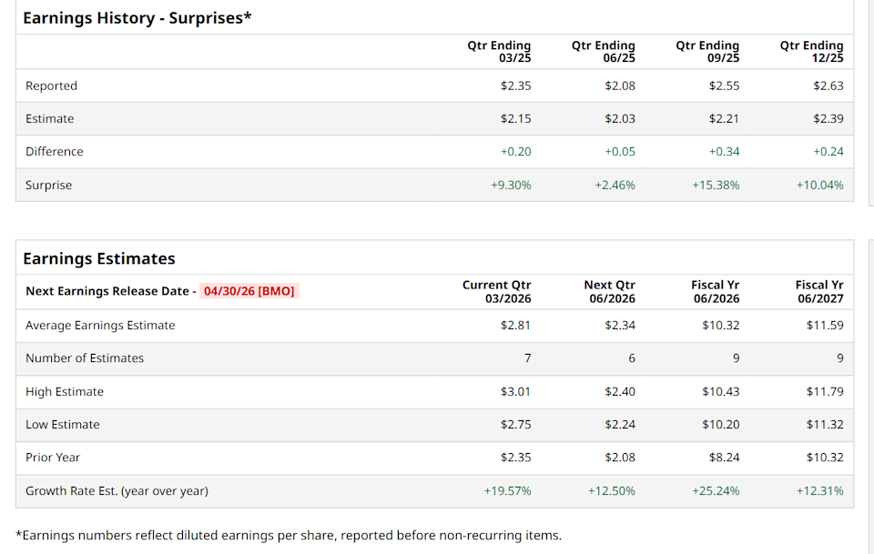Click the +15.38% surprise value
The width and height of the screenshot is (874, 554).
716,186
